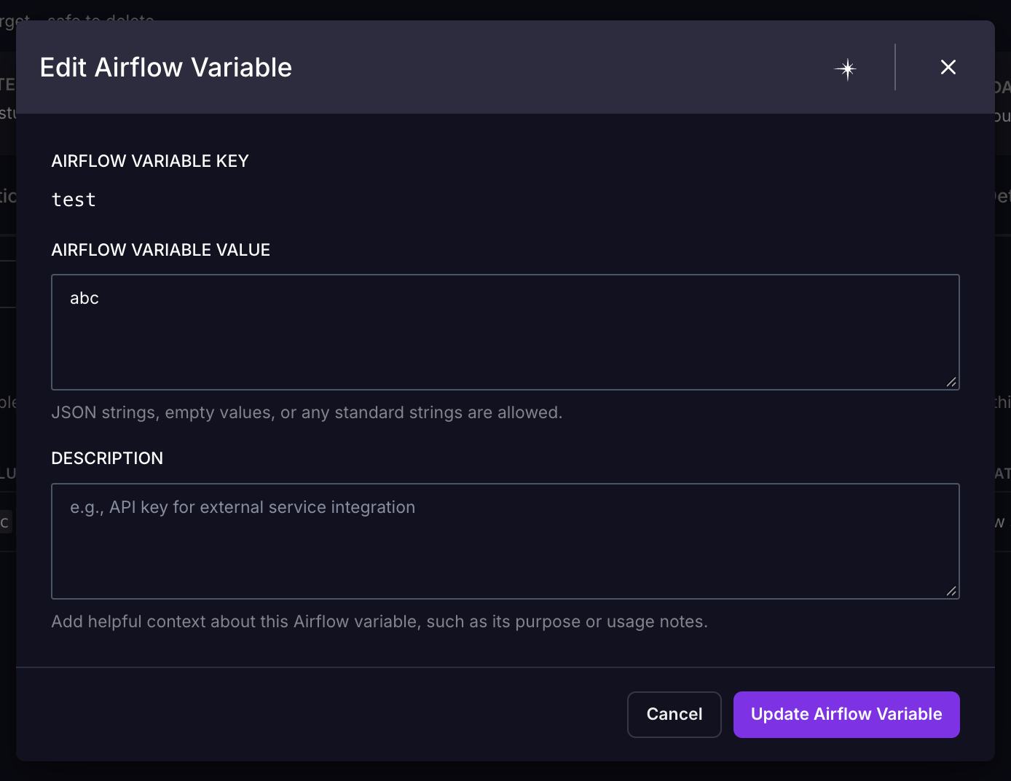Focus the Description text area
Screen dimensions: 1011x781
tap(505, 541)
